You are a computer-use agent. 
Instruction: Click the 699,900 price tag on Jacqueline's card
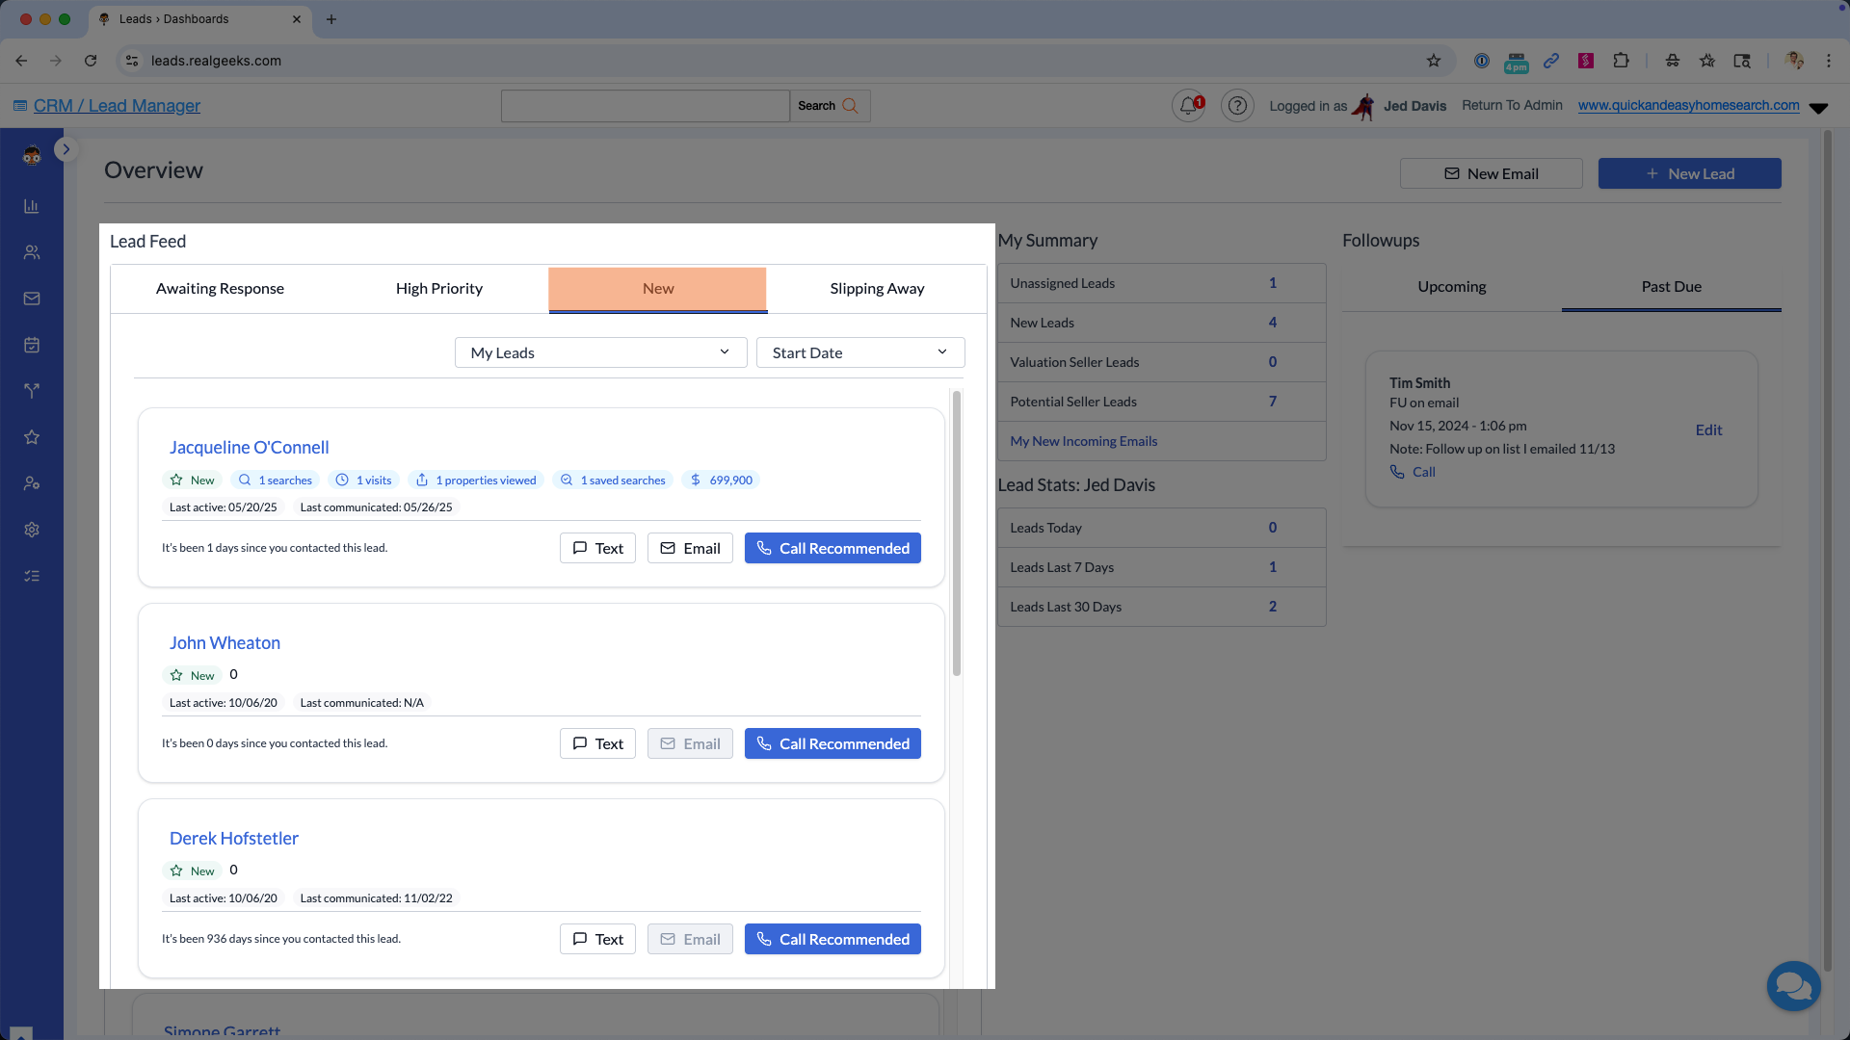[721, 480]
